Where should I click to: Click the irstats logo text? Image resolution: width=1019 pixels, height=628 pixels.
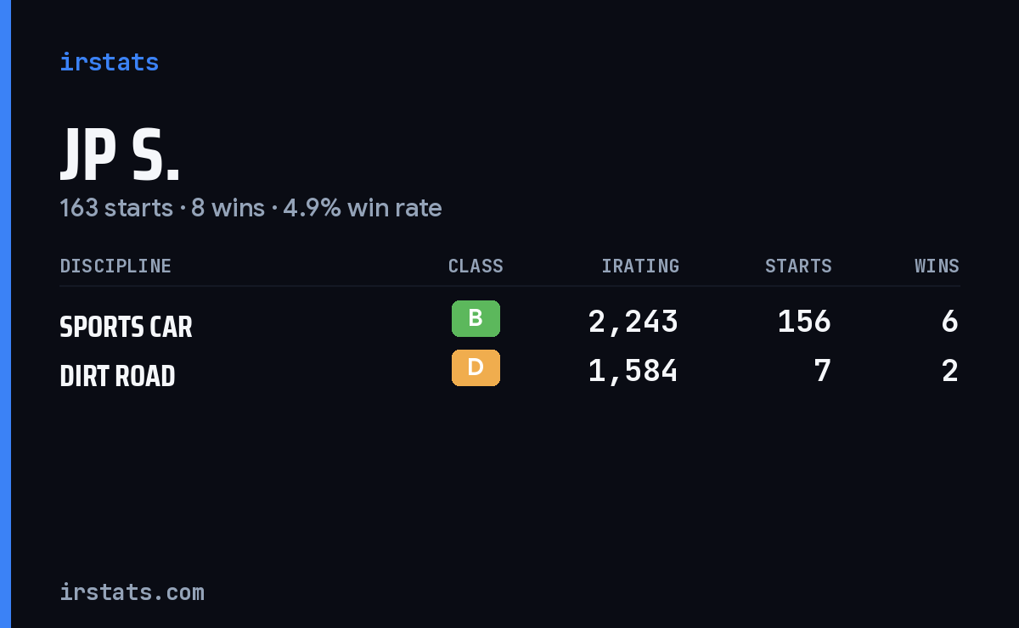point(109,62)
